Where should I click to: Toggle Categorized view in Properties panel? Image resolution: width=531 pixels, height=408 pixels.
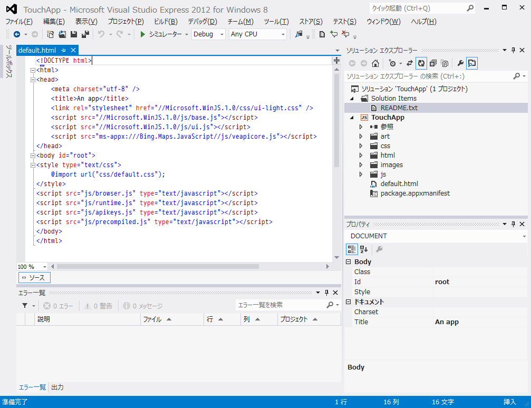pyautogui.click(x=352, y=249)
